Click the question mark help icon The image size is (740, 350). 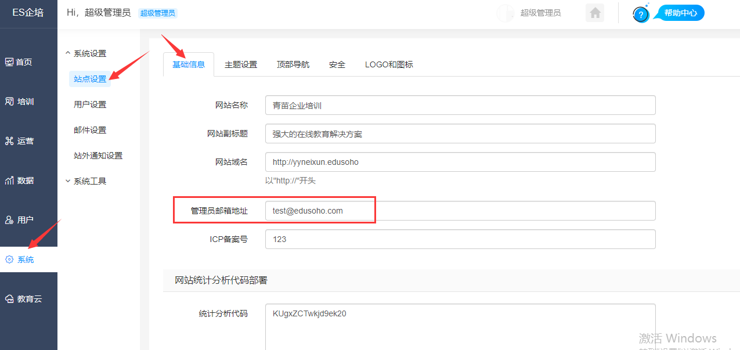pos(641,15)
